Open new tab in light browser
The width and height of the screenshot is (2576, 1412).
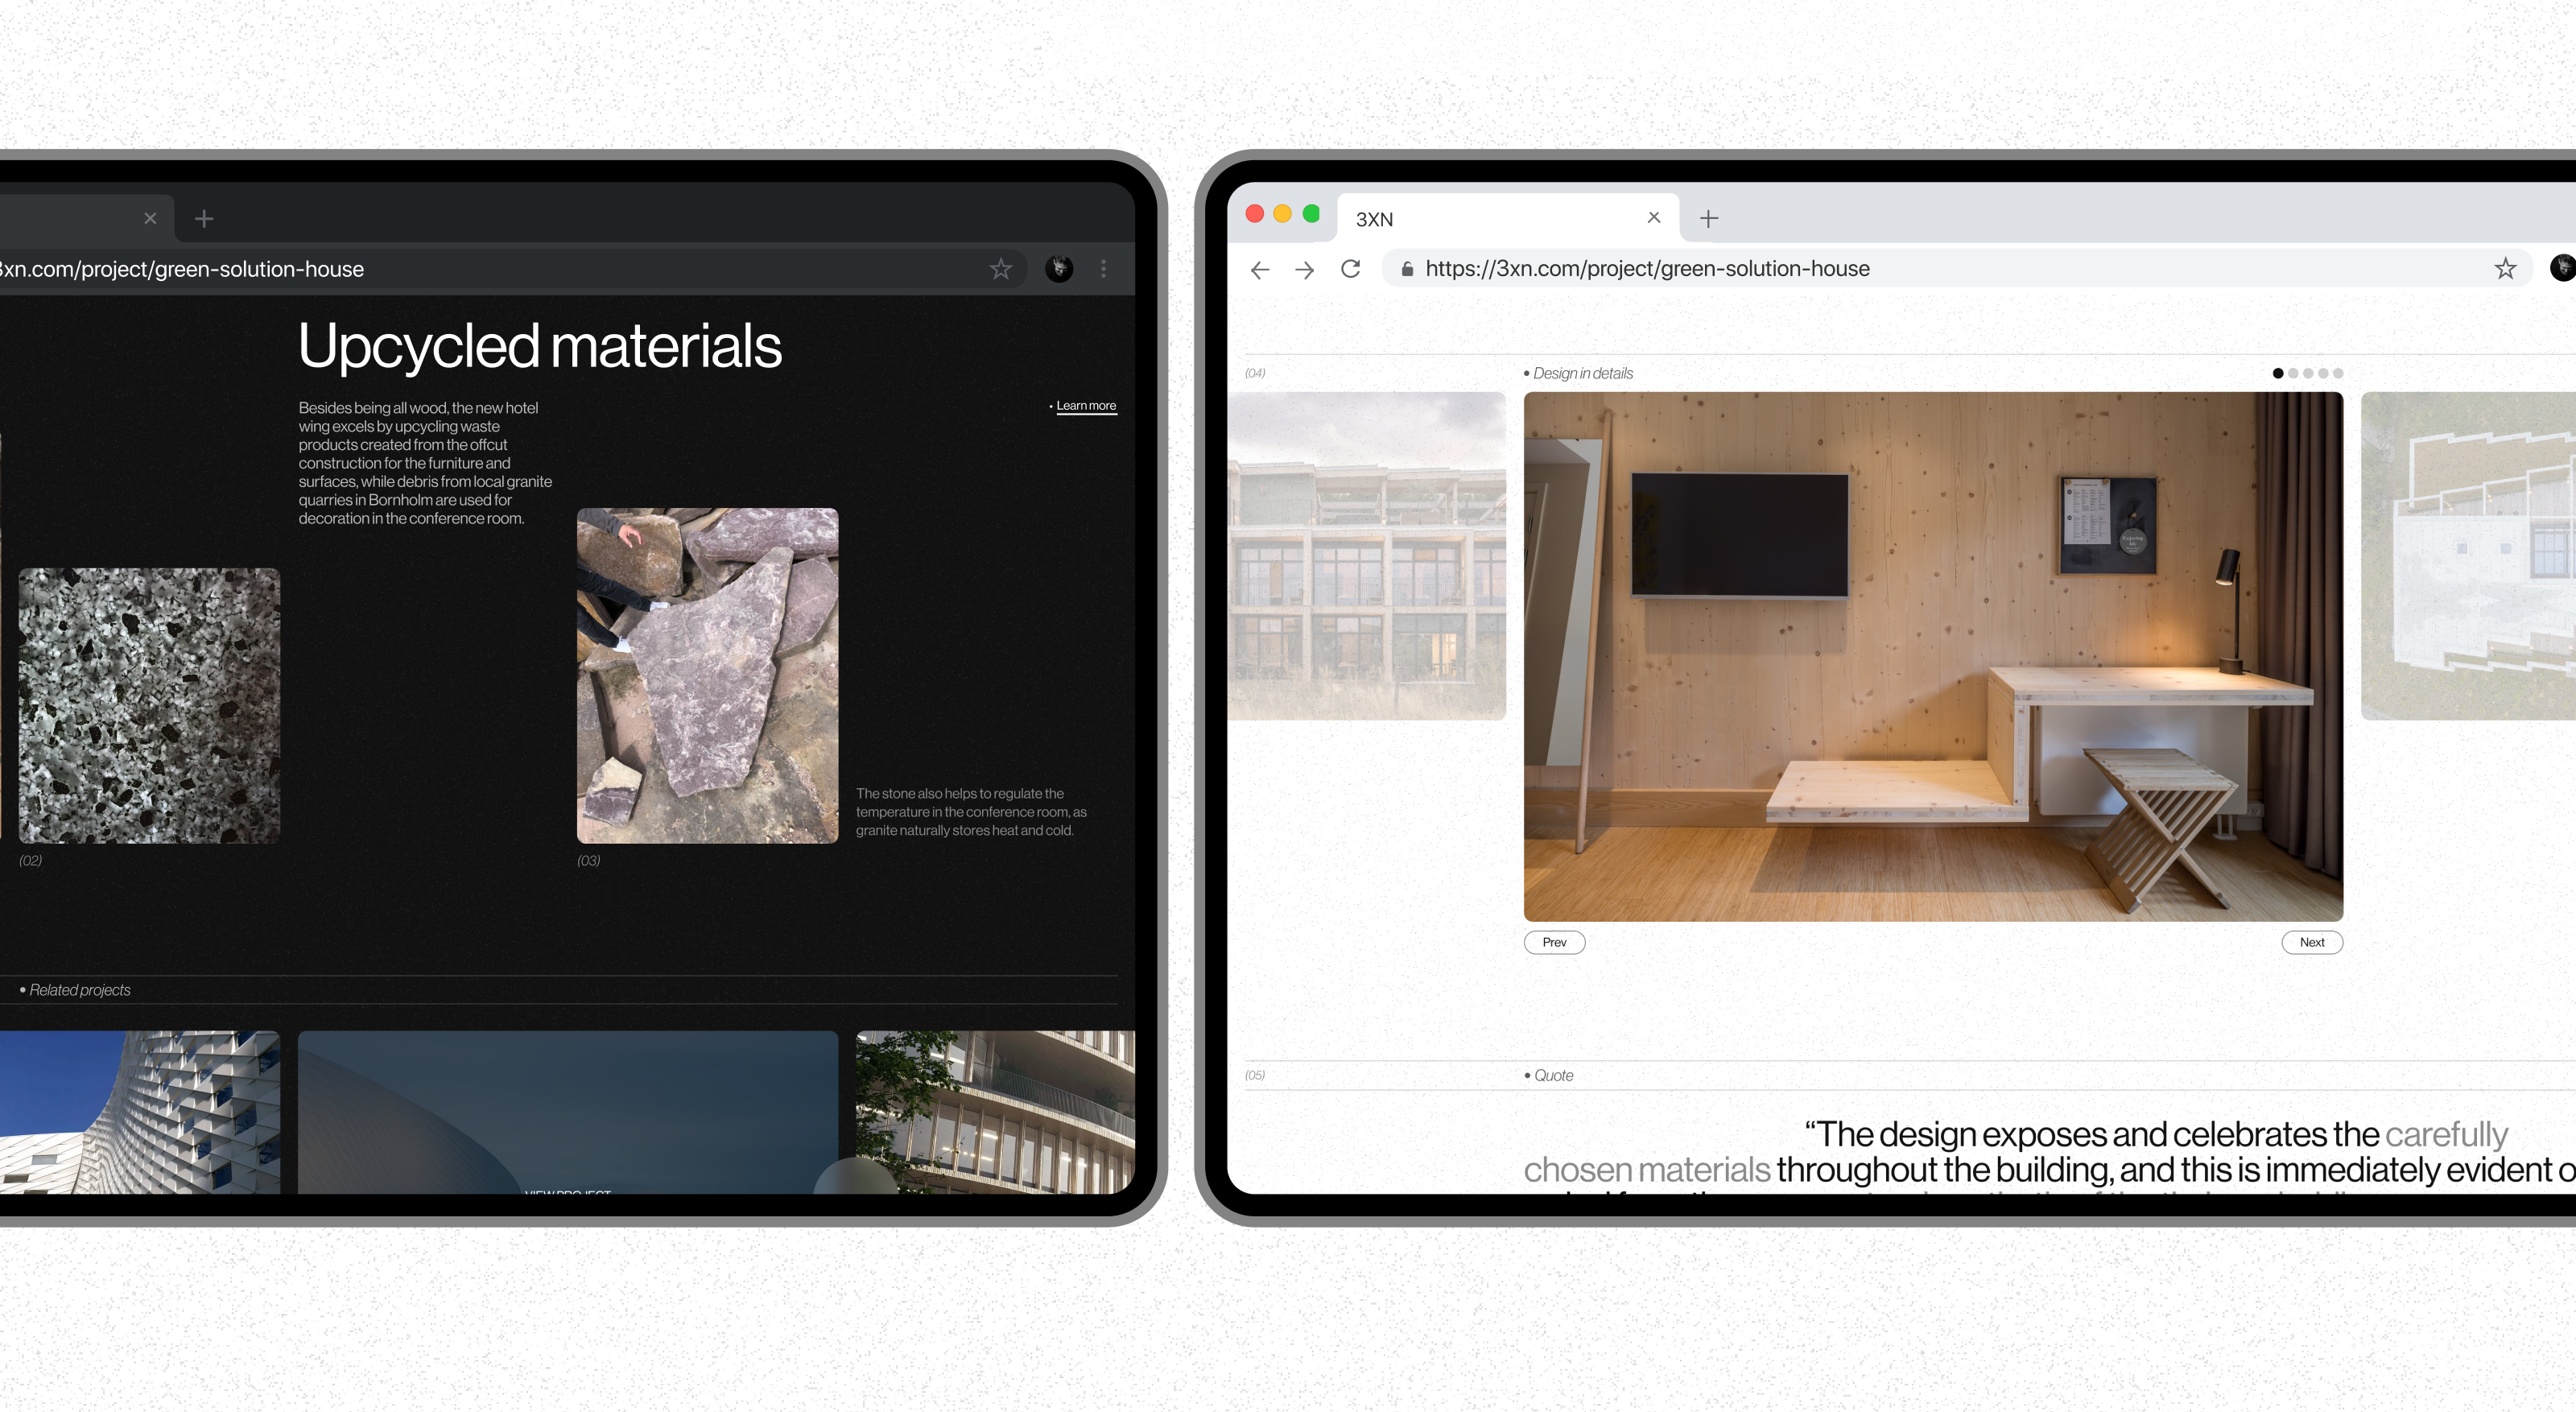(1709, 218)
